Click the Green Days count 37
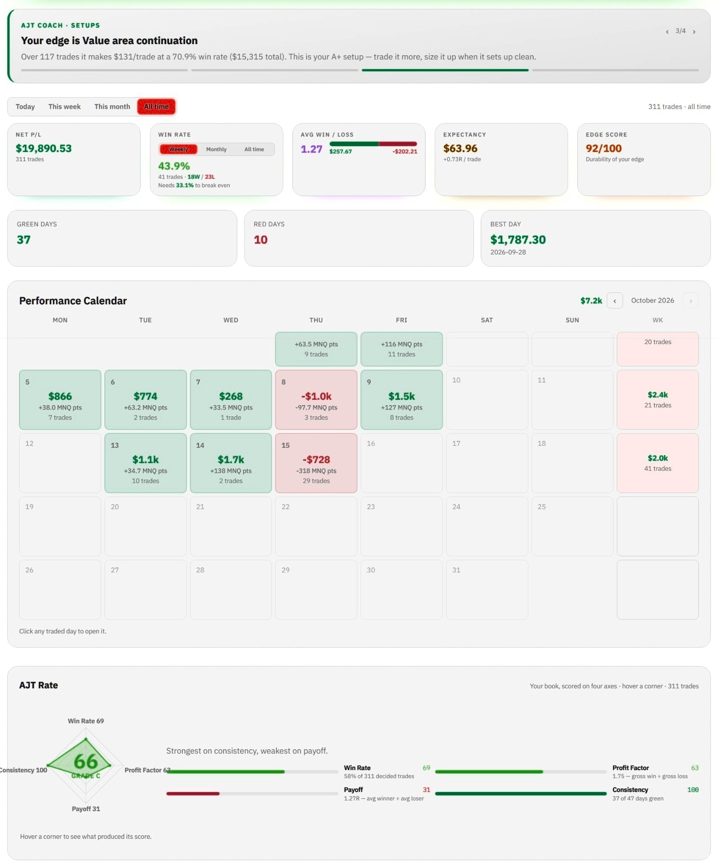Viewport: 718px width, 866px height. tap(24, 240)
